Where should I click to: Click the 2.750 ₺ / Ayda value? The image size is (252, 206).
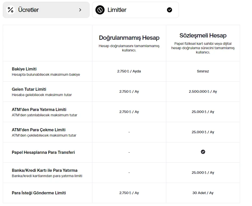[129, 71]
